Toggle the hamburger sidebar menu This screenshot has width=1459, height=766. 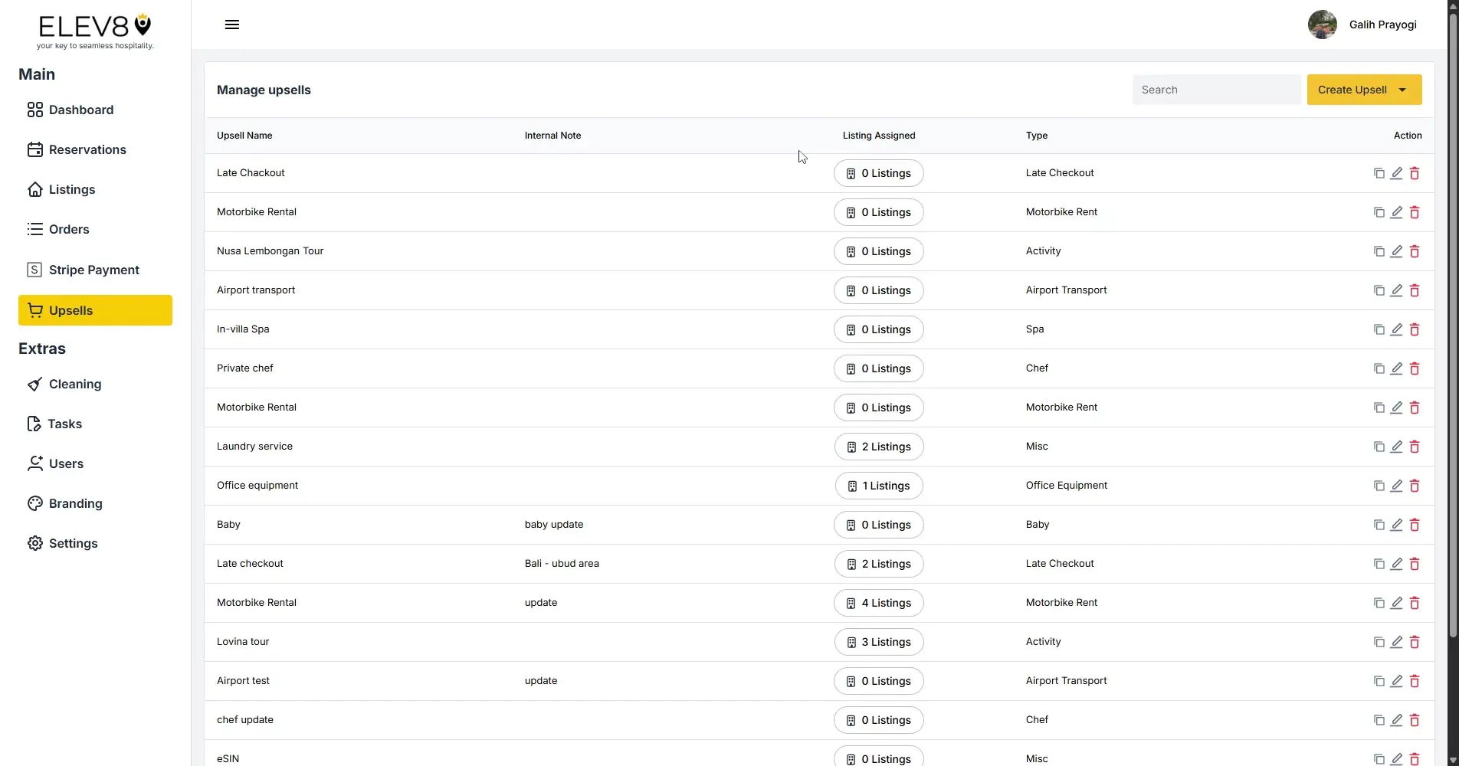point(231,24)
